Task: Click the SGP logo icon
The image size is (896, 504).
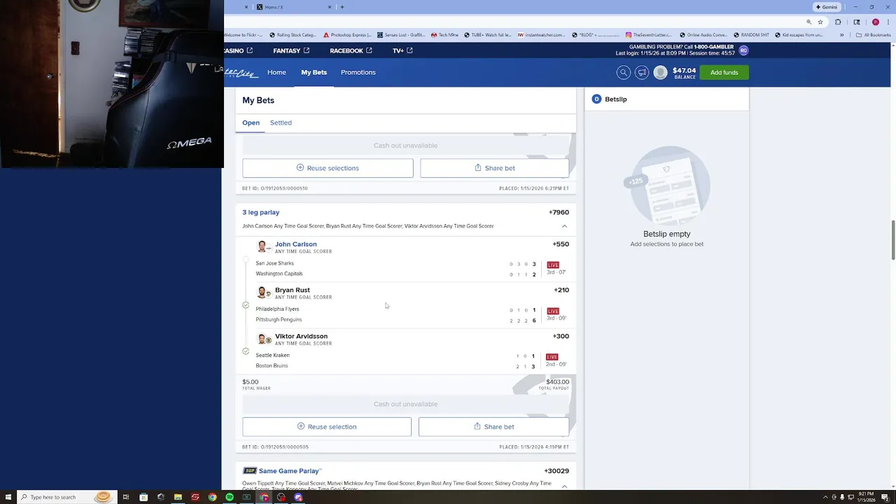Action: point(249,471)
